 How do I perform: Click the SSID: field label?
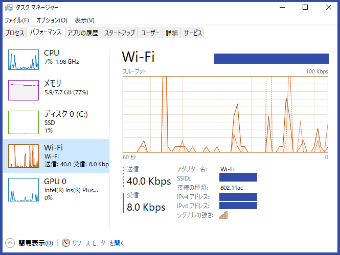point(184,178)
